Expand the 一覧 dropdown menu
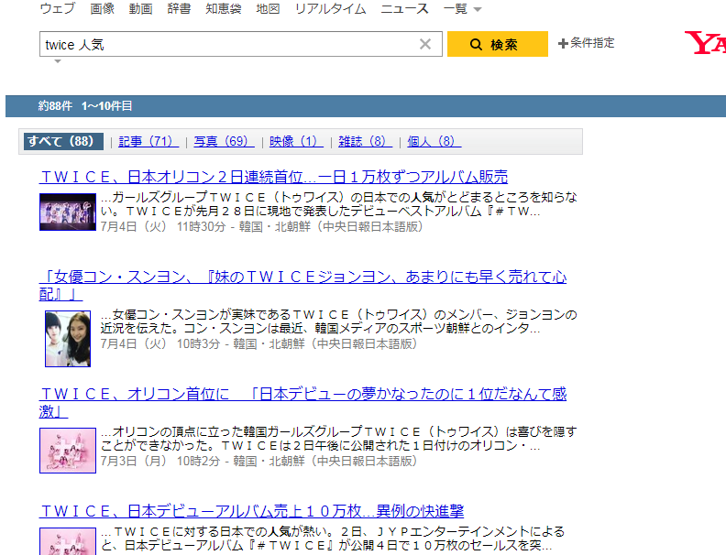 pyautogui.click(x=461, y=9)
